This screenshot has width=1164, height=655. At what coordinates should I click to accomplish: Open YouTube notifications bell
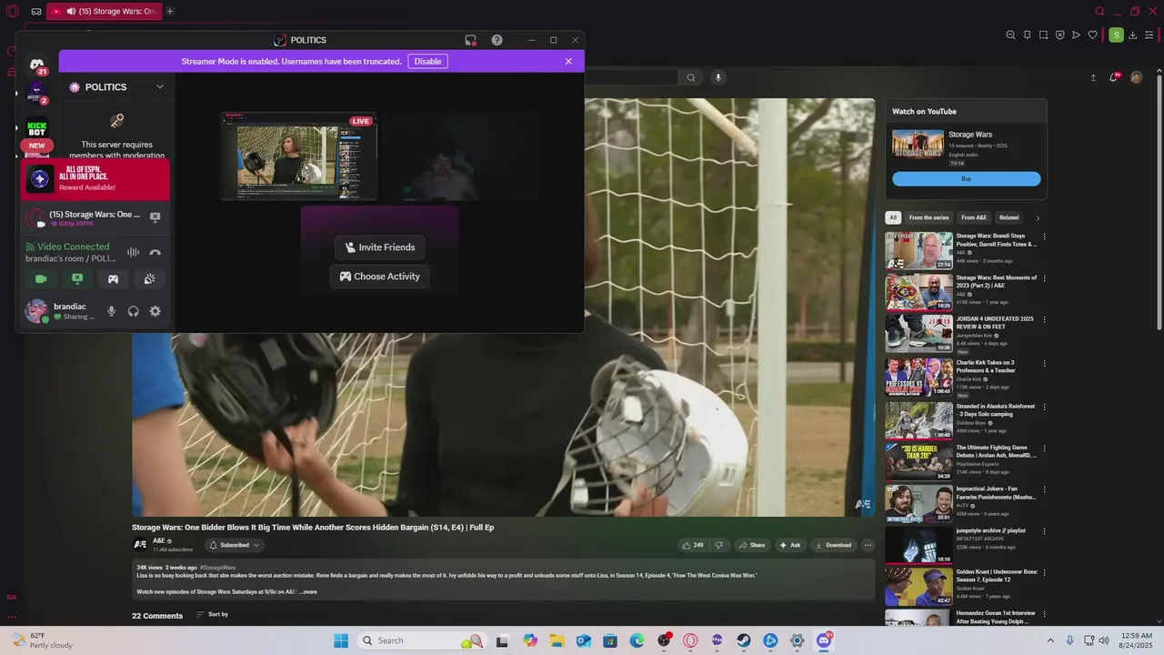click(1114, 78)
